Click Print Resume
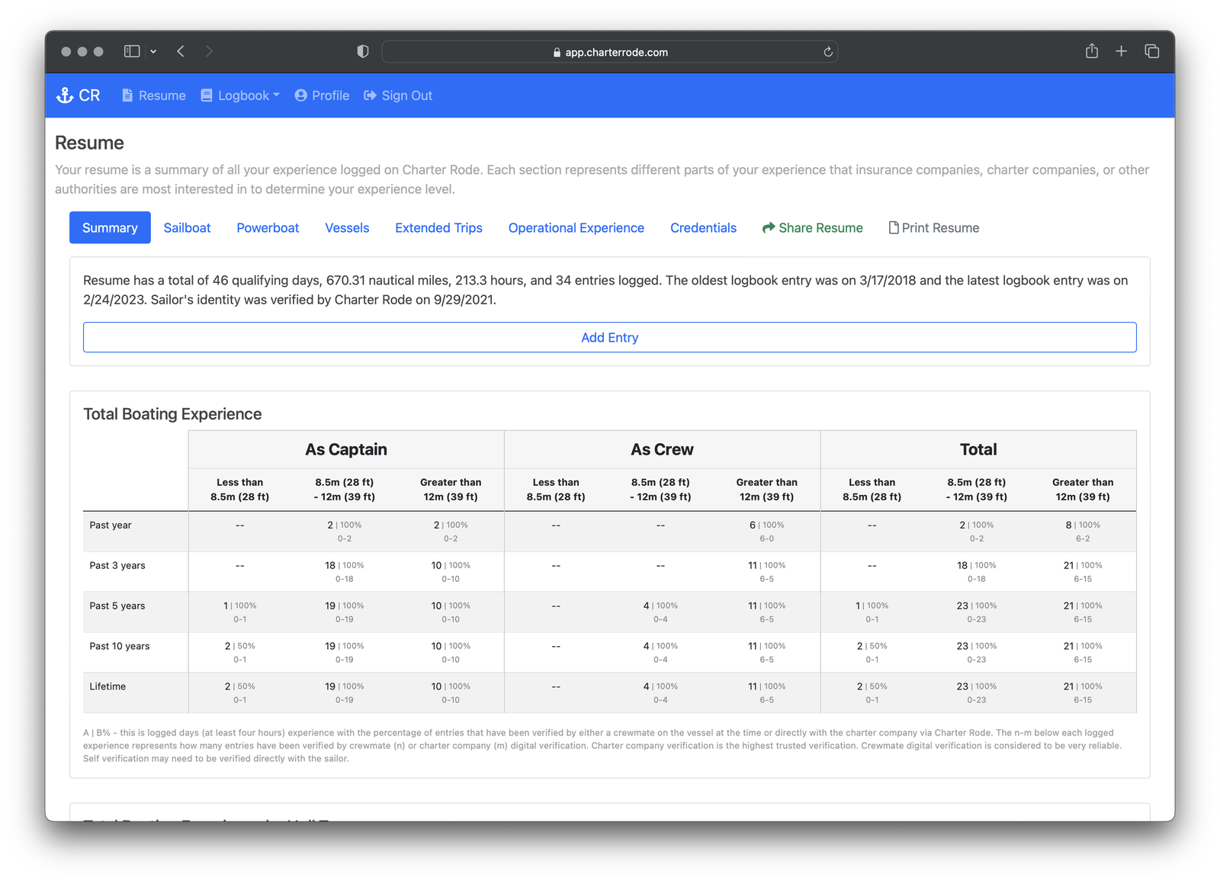 pos(934,227)
